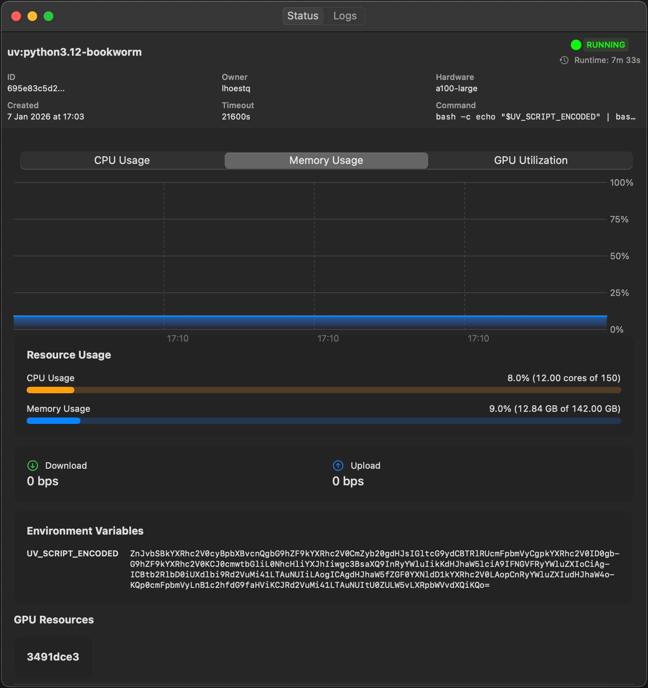Click the blue Upload arrow icon
The height and width of the screenshot is (688, 648).
[338, 466]
